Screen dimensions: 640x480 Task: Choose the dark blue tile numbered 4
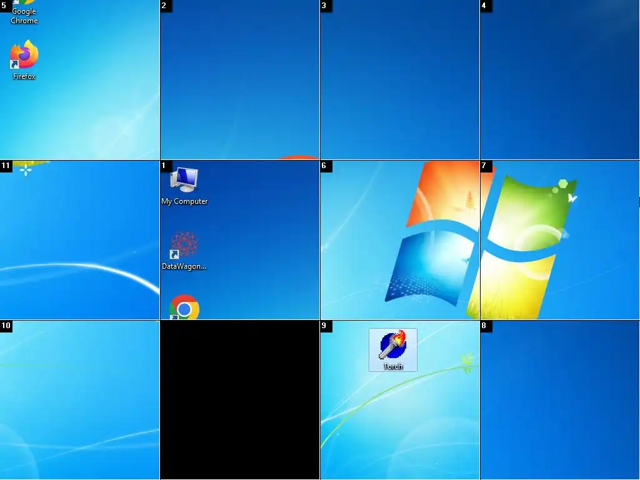(x=560, y=80)
